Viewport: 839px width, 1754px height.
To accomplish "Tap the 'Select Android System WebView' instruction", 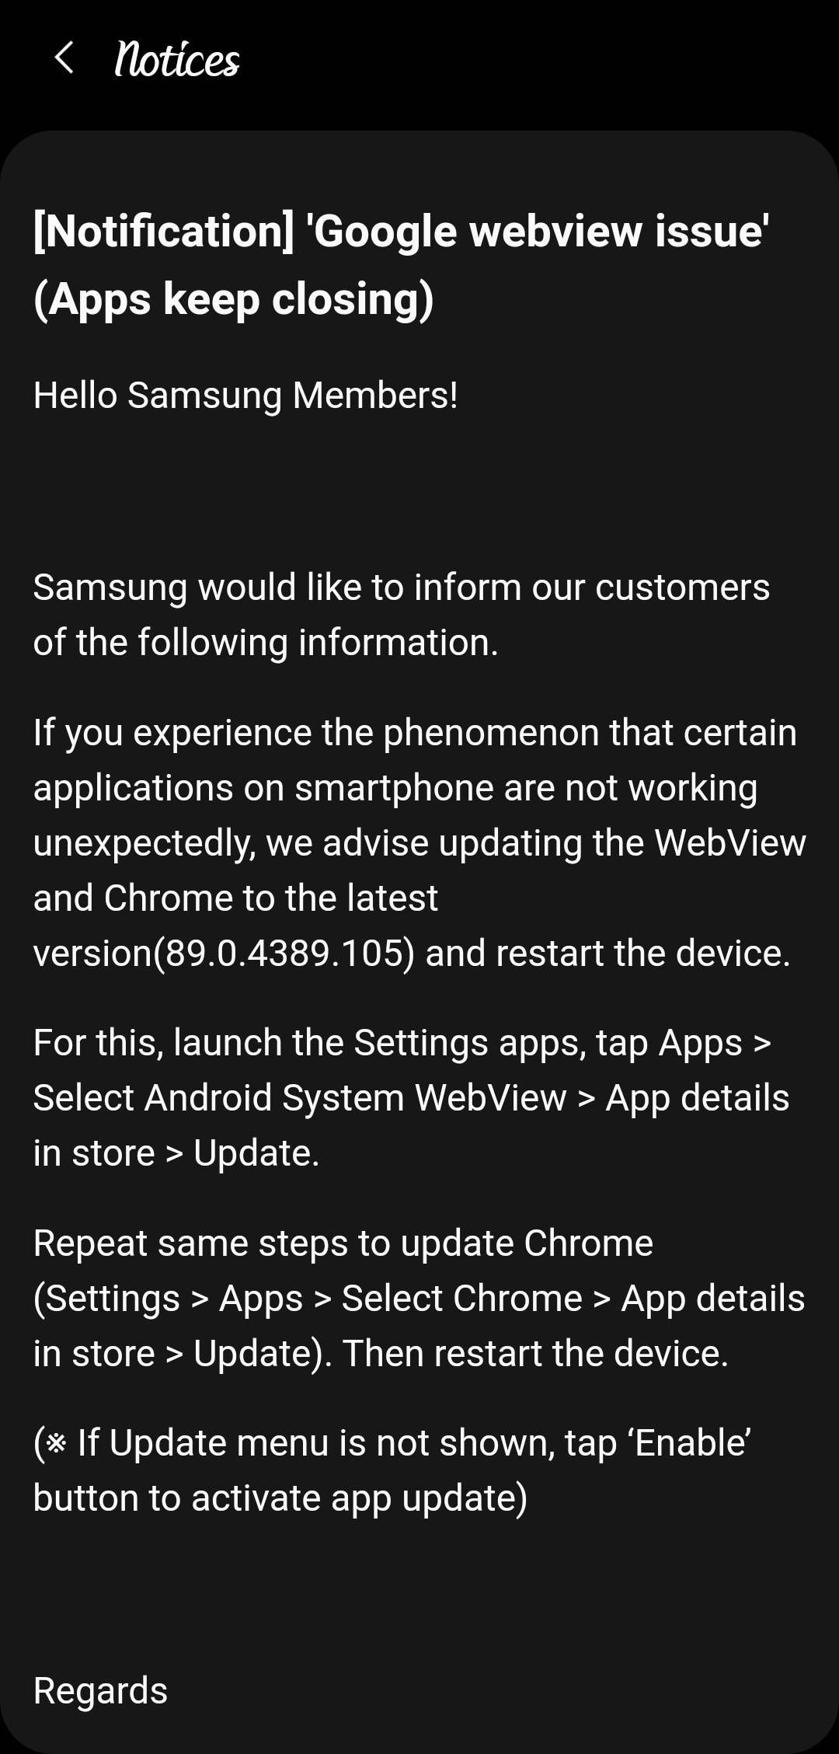I will point(300,1097).
